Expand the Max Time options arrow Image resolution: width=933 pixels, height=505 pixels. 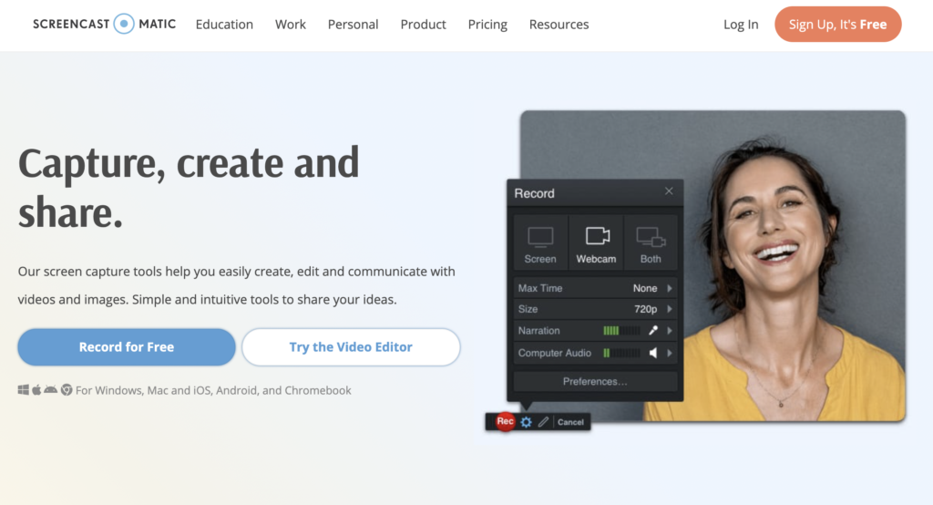pos(670,288)
